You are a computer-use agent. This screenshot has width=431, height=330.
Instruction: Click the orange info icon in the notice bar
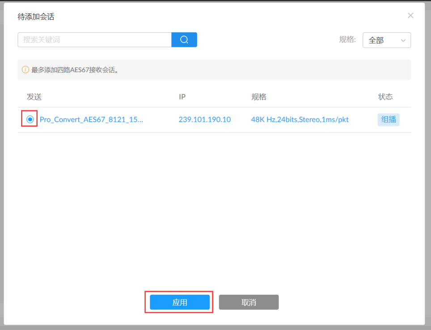pos(25,70)
